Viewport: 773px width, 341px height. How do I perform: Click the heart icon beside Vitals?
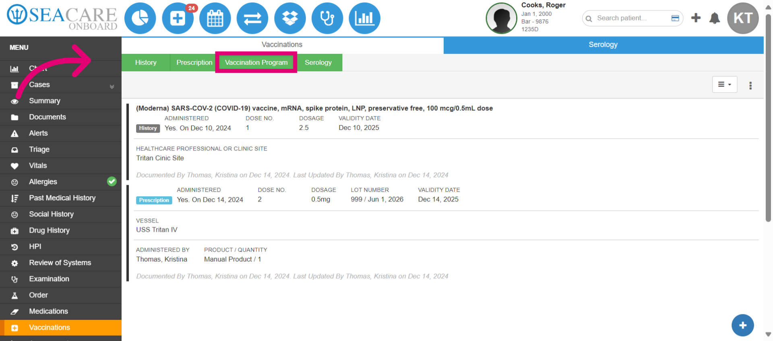point(14,166)
